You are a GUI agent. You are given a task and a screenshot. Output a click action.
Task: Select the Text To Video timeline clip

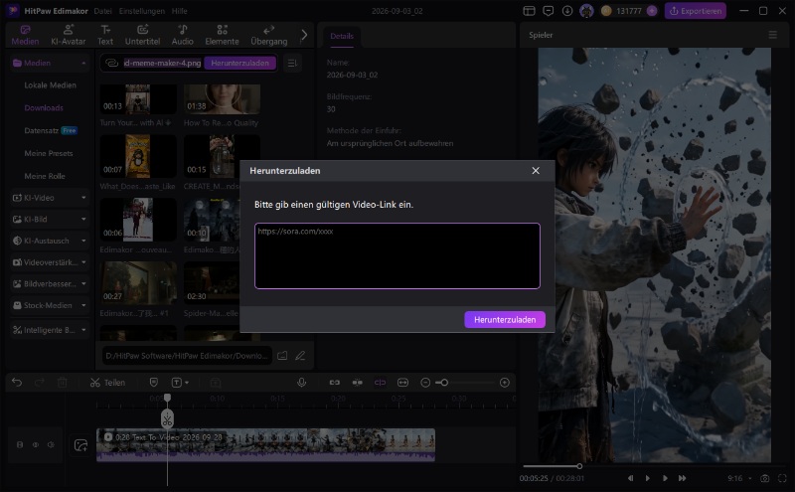265,445
